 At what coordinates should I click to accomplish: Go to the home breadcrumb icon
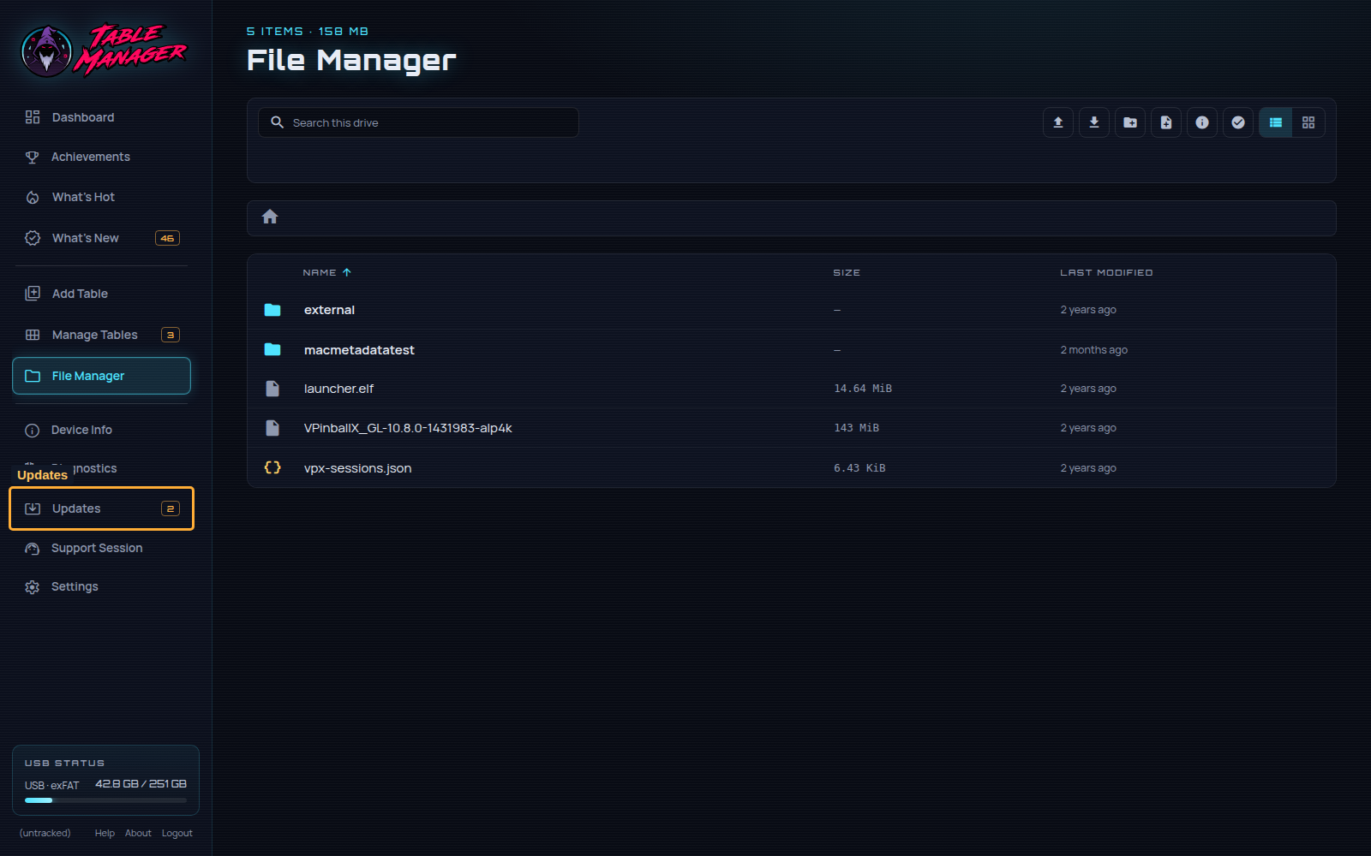270,217
